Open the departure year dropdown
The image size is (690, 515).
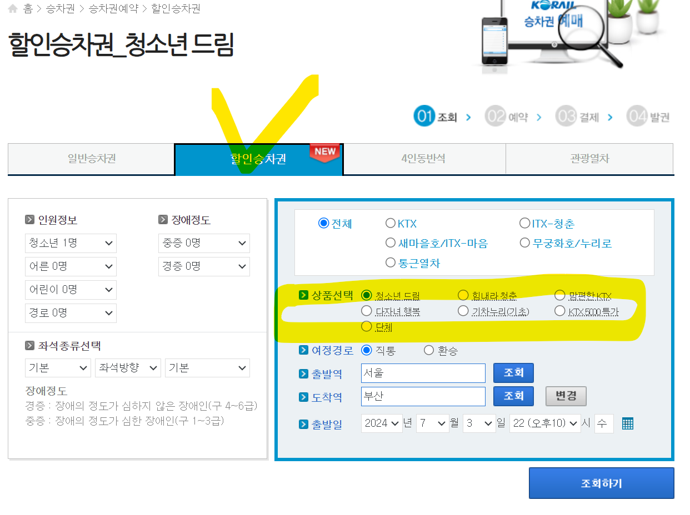point(381,423)
